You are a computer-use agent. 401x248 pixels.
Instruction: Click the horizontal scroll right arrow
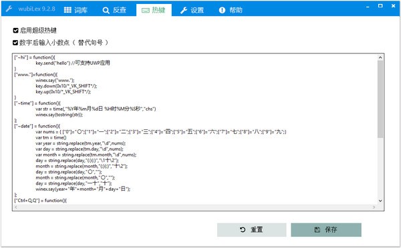click(x=374, y=207)
